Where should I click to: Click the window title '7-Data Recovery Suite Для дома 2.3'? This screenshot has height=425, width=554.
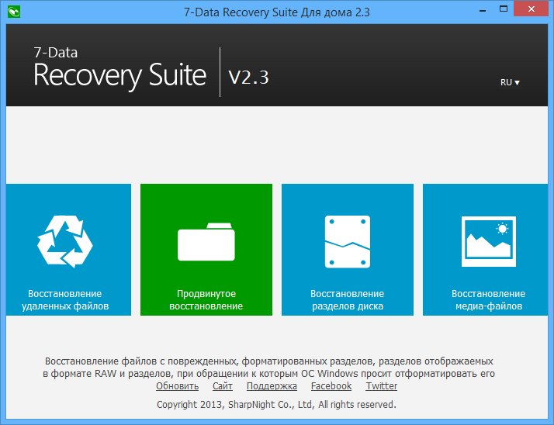tap(277, 12)
